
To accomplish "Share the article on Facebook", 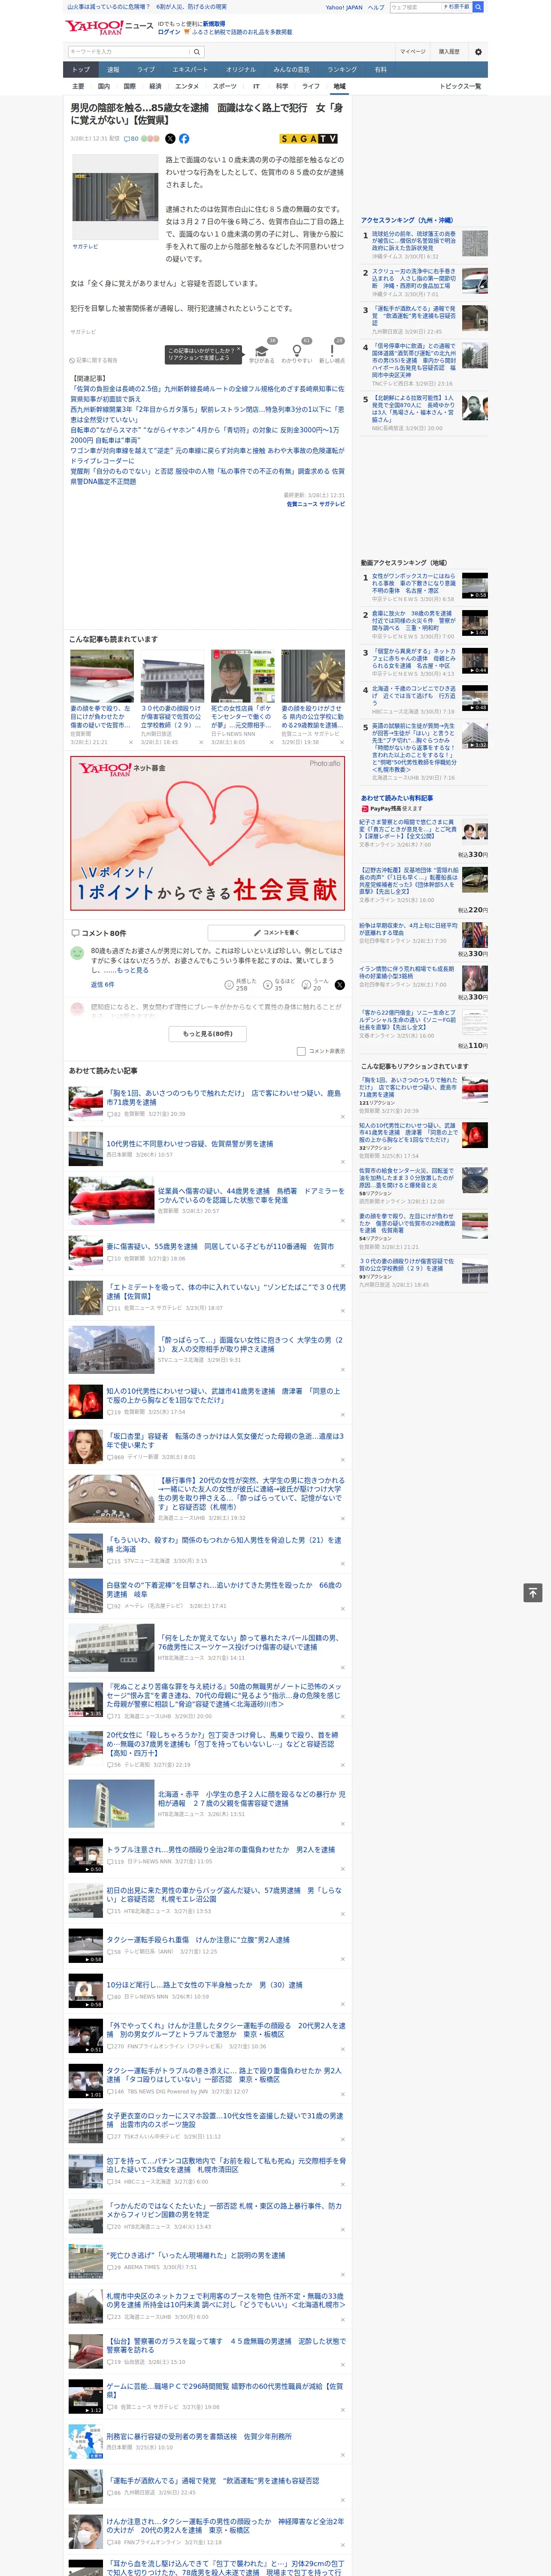I will [x=184, y=139].
